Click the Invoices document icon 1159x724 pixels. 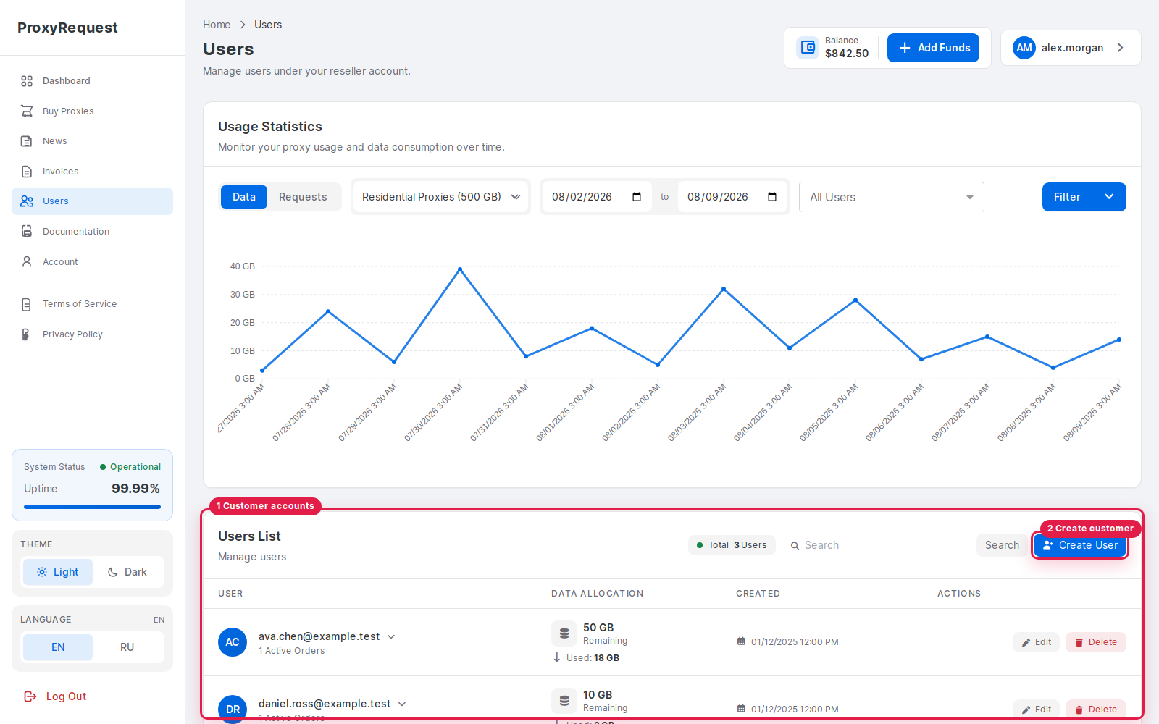(x=27, y=172)
